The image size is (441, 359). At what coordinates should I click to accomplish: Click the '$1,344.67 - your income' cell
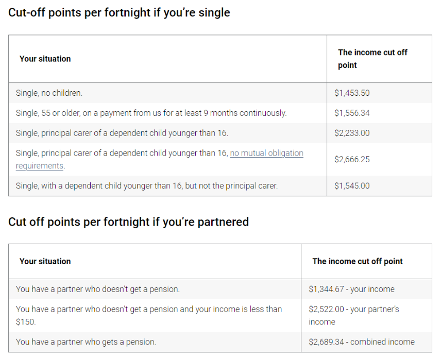(366, 289)
